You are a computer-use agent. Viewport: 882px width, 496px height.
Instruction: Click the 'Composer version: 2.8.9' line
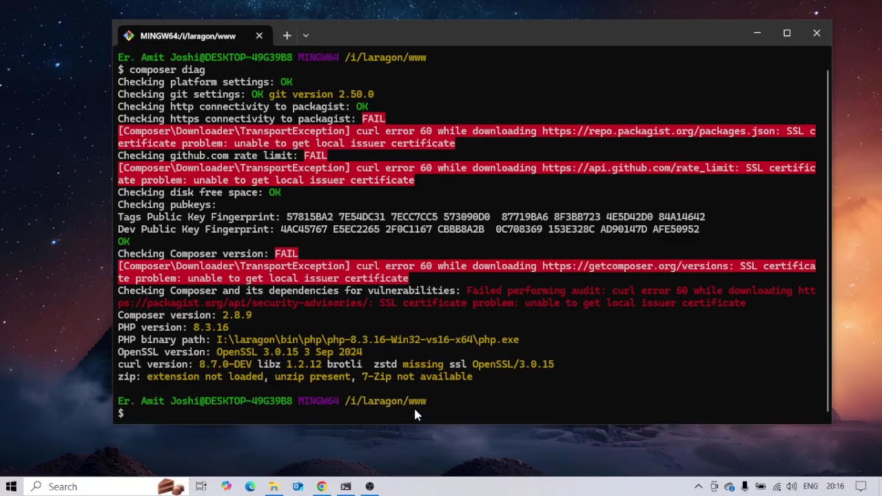click(x=185, y=315)
